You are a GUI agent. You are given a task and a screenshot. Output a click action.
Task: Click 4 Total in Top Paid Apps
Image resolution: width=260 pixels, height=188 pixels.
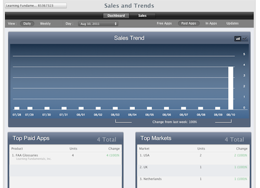tap(107, 139)
